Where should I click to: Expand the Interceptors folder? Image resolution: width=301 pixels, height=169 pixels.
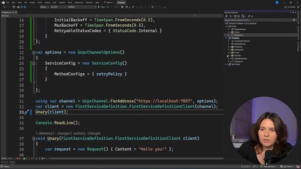(x=229, y=50)
